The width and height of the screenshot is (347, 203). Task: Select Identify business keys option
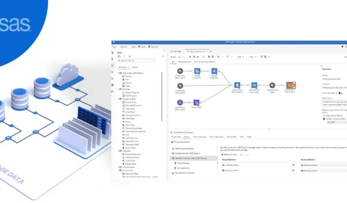(x=183, y=148)
